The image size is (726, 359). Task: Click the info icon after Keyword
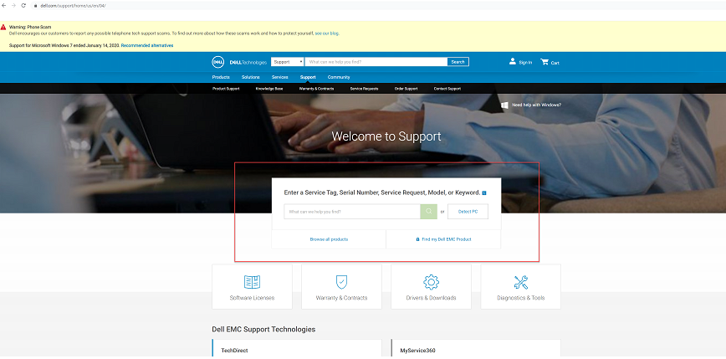[483, 192]
